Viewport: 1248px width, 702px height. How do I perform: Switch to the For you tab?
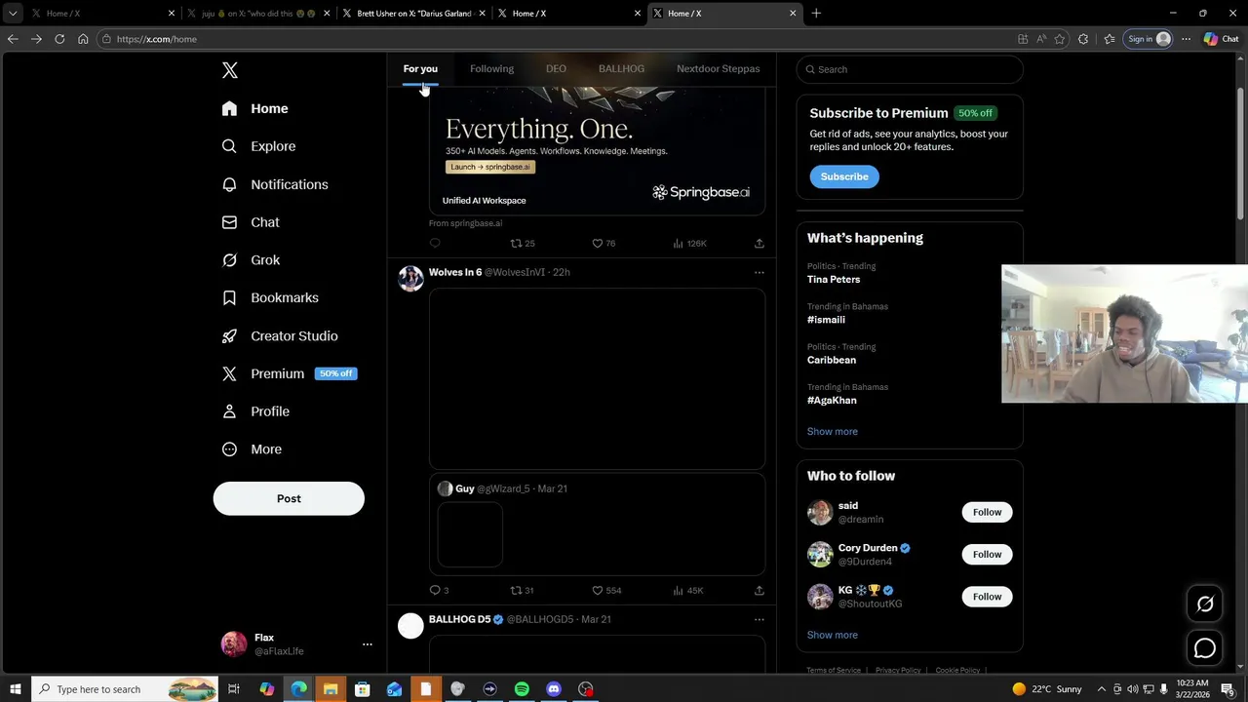[x=420, y=68]
